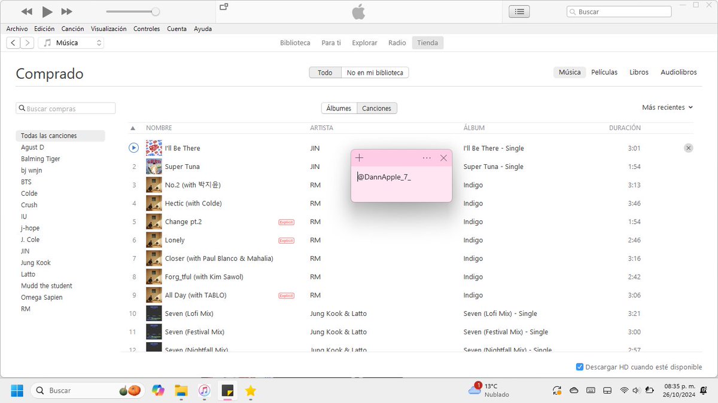Open the Cuenta menu

click(x=177, y=29)
